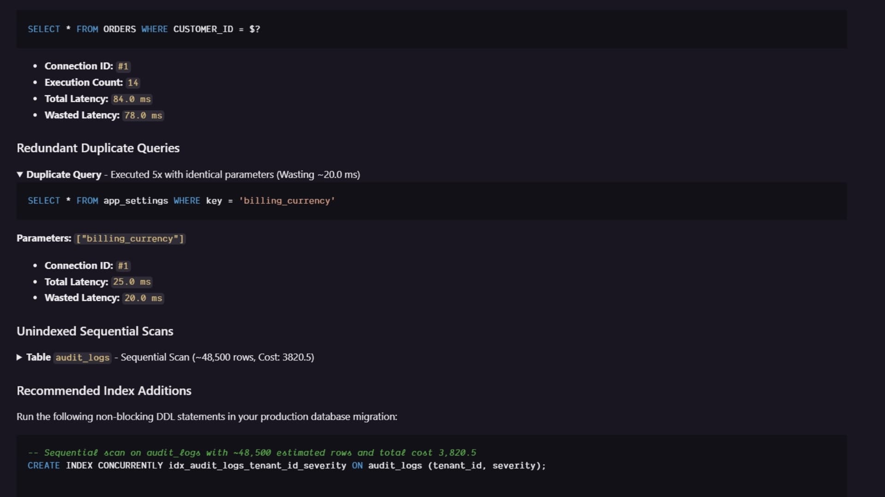Click the CREATE INDEX CONCURRENTLY statement
Viewport: 885px width, 497px height.
(x=287, y=466)
